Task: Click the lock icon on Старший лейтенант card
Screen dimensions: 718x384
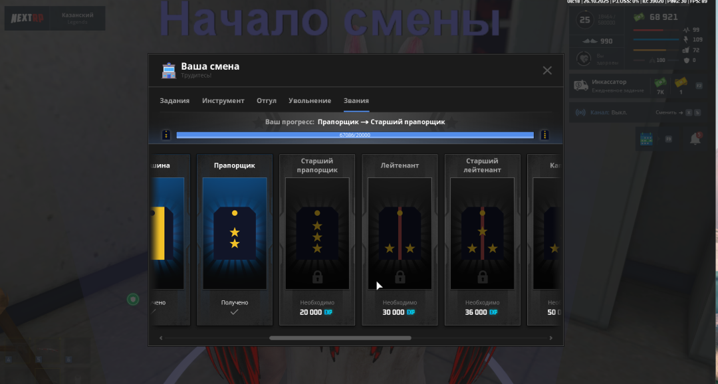Action: click(x=482, y=277)
